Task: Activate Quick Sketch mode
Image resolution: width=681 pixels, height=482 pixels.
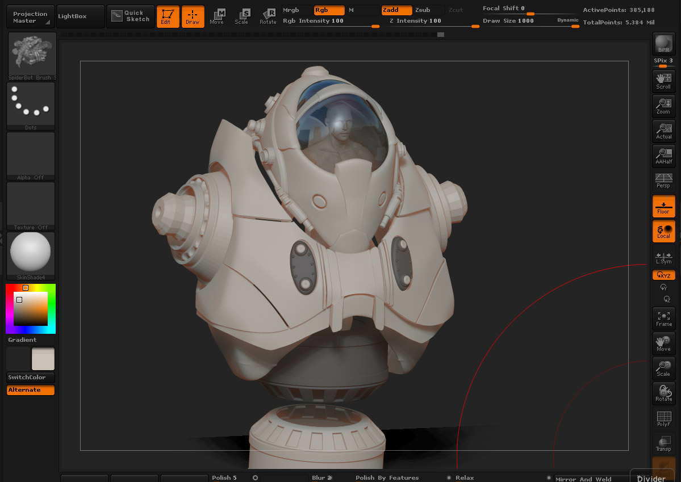Action: (130, 16)
